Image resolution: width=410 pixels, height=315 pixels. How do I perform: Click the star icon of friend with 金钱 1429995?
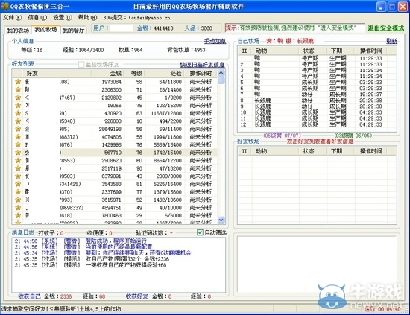[x=18, y=144]
